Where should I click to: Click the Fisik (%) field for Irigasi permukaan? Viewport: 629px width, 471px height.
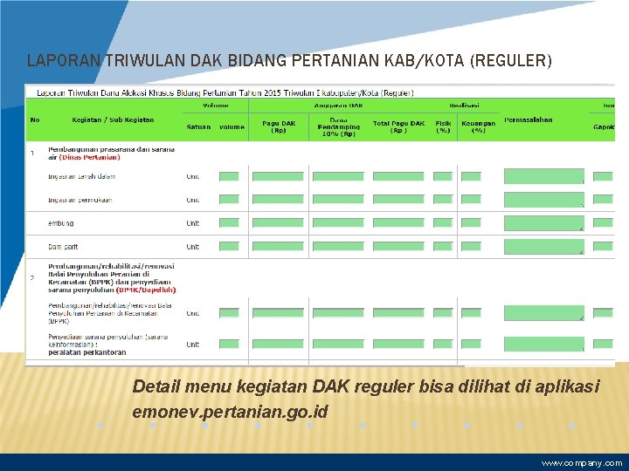pyautogui.click(x=443, y=200)
